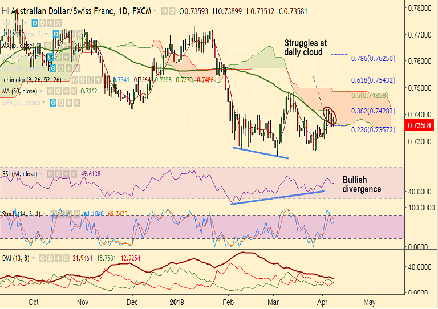438x309 pixels.
Task: Click plus icon on RSI row
Action: [x=66, y=174]
